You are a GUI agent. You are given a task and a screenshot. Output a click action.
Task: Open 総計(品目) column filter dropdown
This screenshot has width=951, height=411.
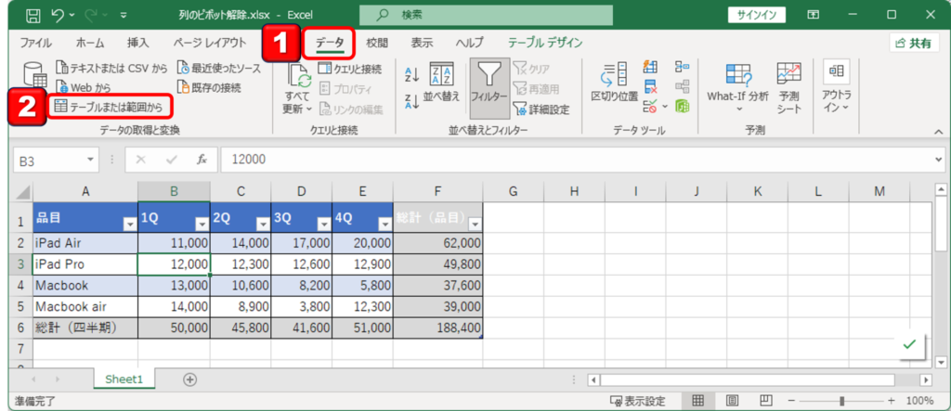tap(475, 225)
